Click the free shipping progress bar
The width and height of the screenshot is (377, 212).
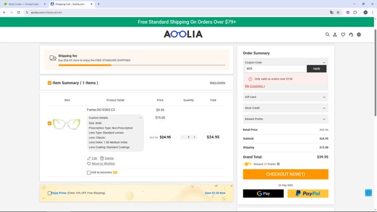[142, 65]
